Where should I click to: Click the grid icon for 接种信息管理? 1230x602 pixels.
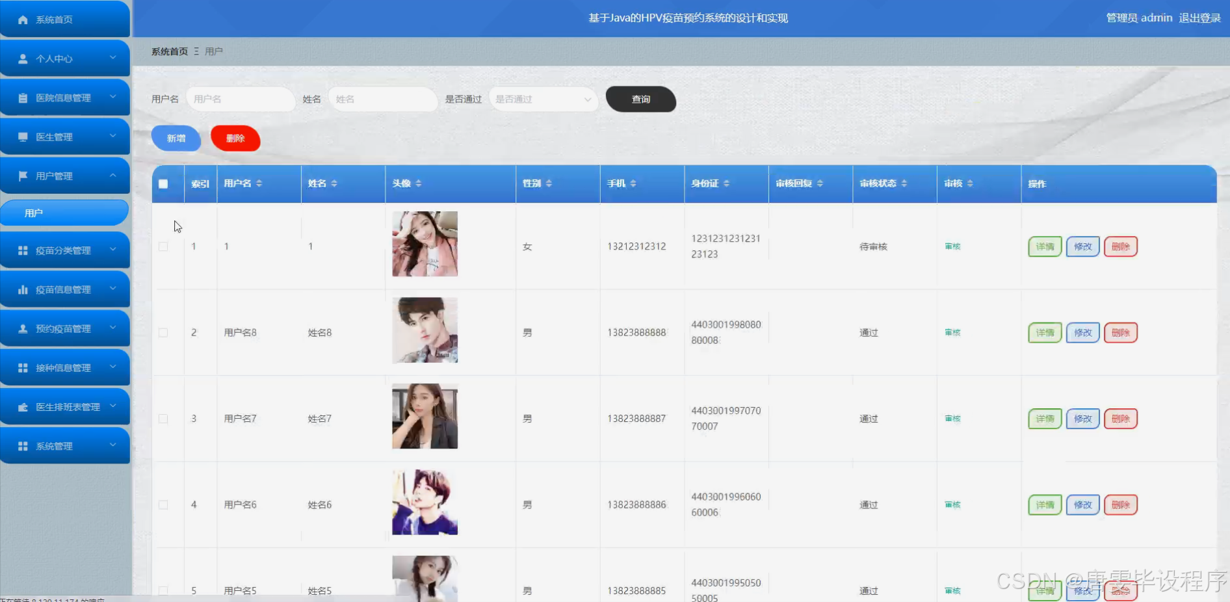point(23,367)
